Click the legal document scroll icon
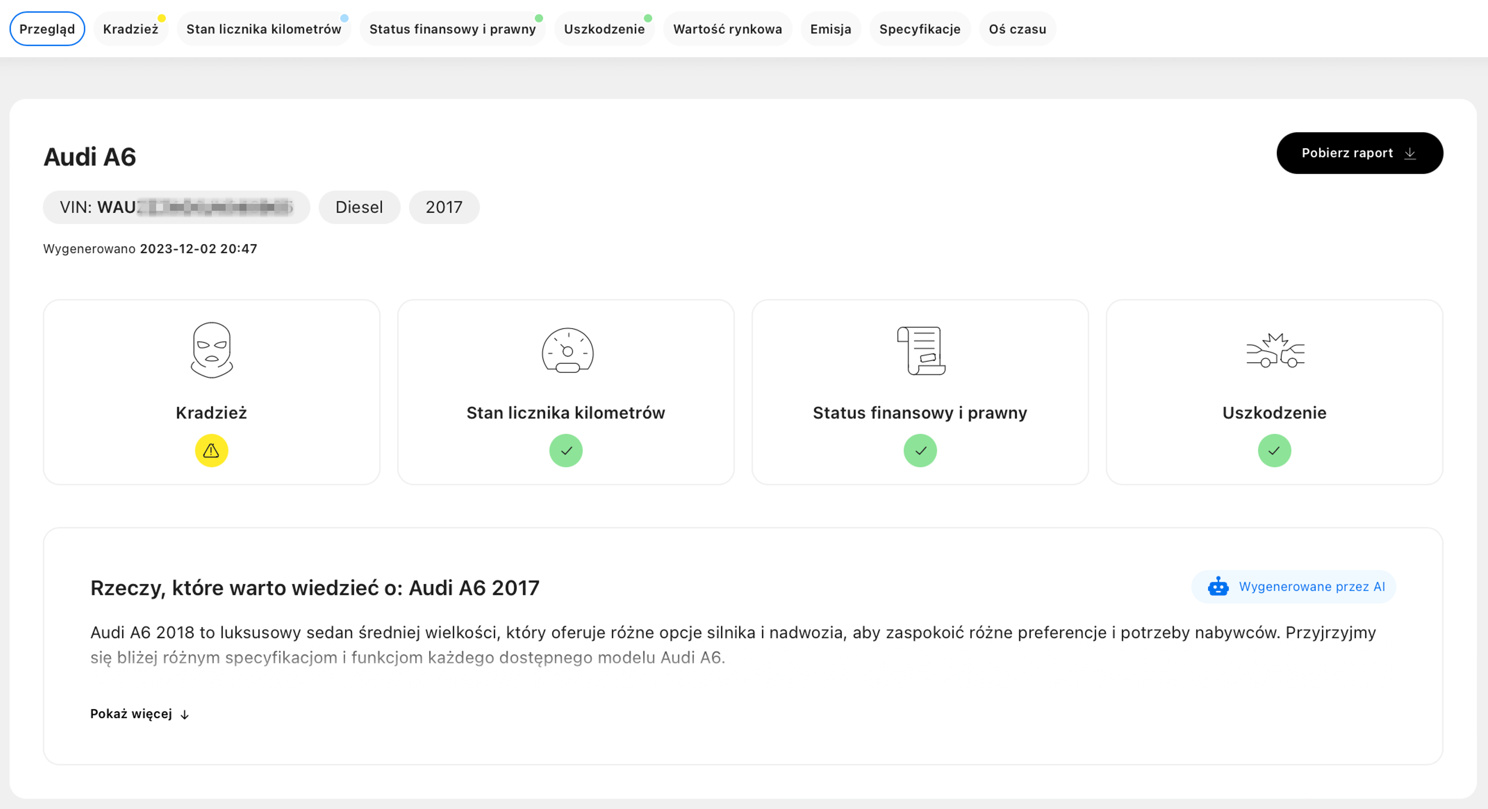The height and width of the screenshot is (809, 1488). [x=921, y=350]
